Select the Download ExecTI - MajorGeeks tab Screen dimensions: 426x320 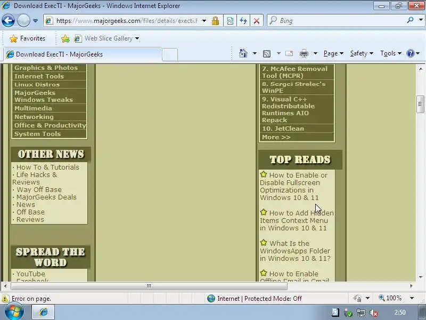click(x=83, y=54)
